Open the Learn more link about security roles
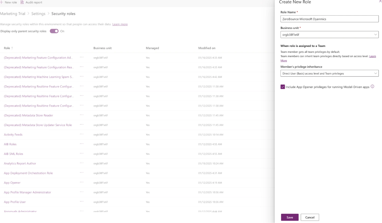This screenshot has width=382, height=223. pyautogui.click(x=120, y=24)
